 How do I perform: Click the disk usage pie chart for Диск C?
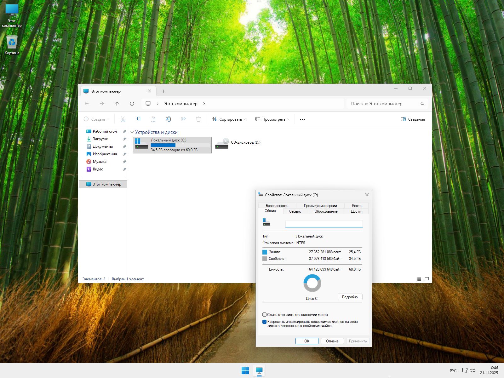(x=312, y=283)
